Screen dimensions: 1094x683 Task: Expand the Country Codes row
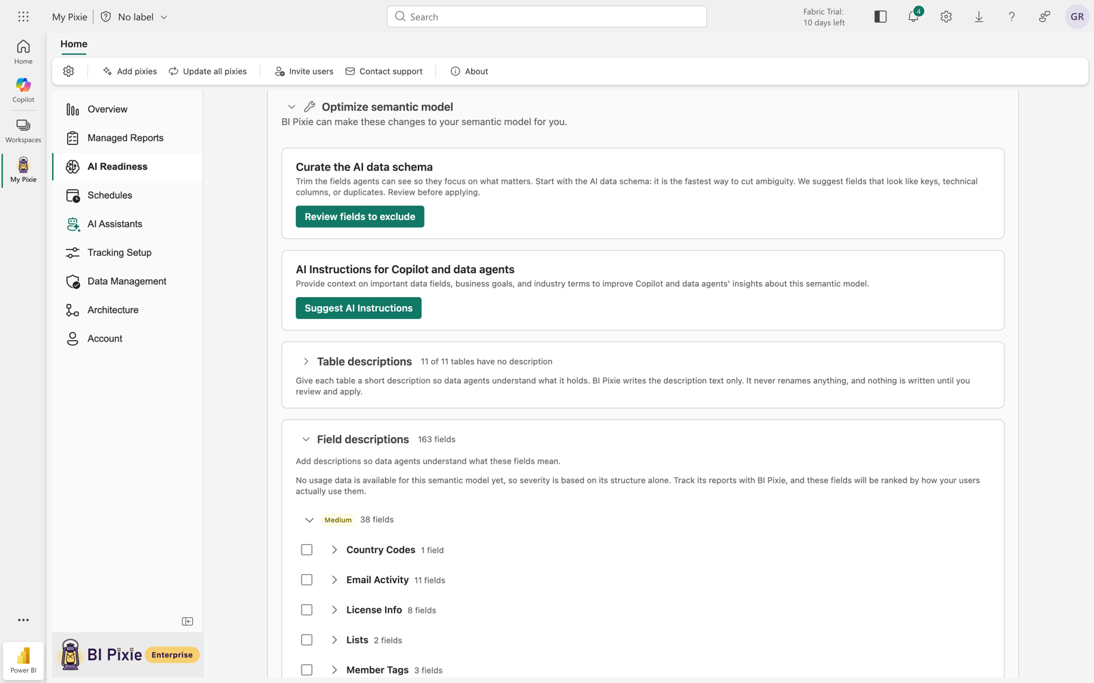point(334,550)
